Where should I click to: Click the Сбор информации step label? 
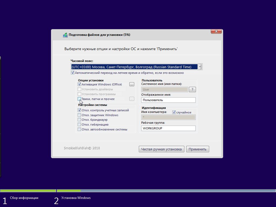click(x=24, y=198)
